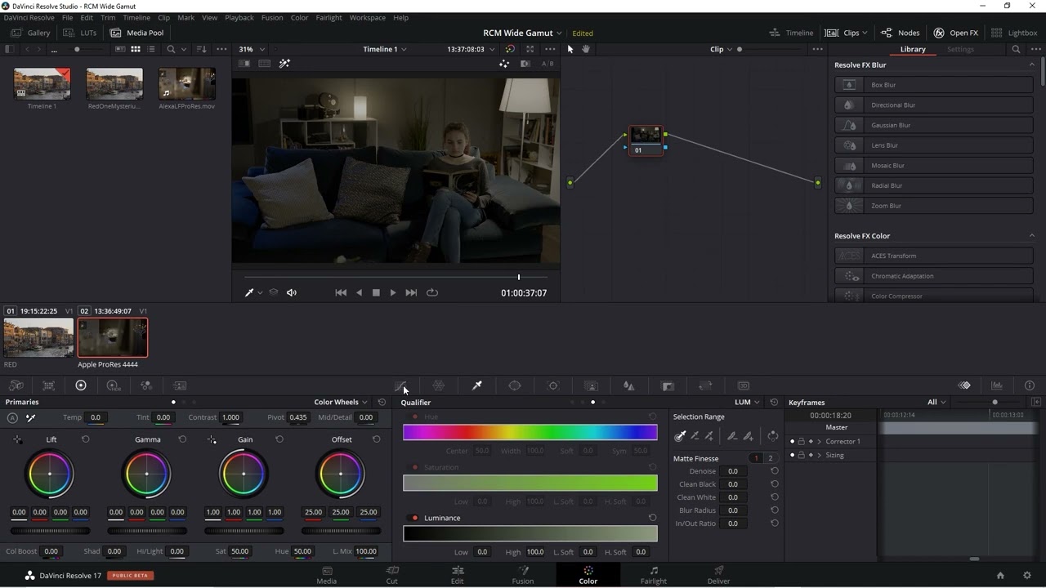1046x588 pixels.
Task: Click the invert selection icon in Selection Range
Action: tap(773, 436)
